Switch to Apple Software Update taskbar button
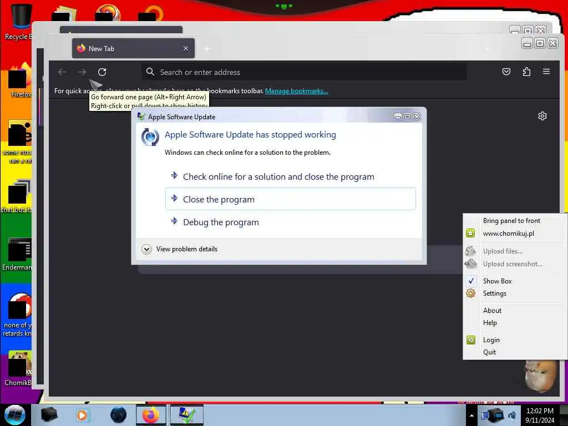Screen dimensions: 568x426 tap(187, 415)
